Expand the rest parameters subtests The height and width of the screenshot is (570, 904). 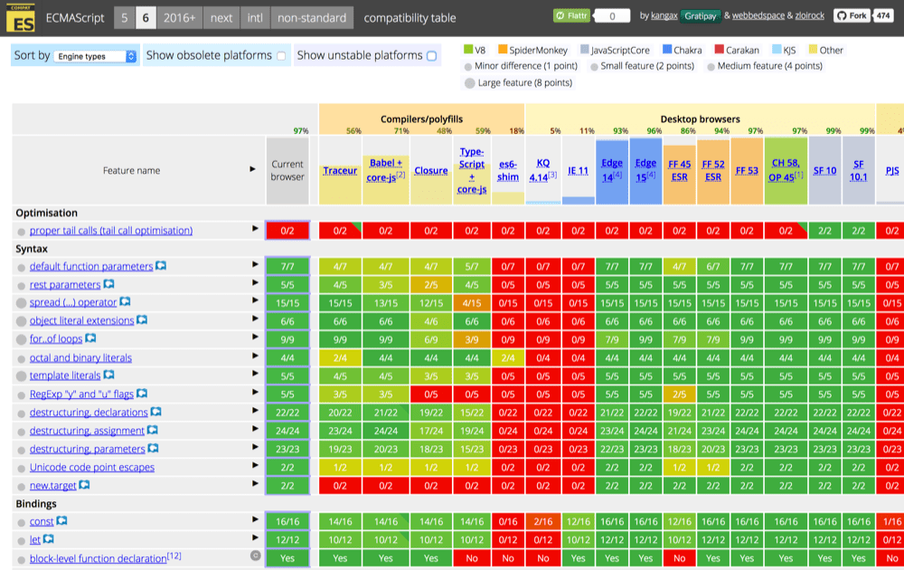(255, 282)
